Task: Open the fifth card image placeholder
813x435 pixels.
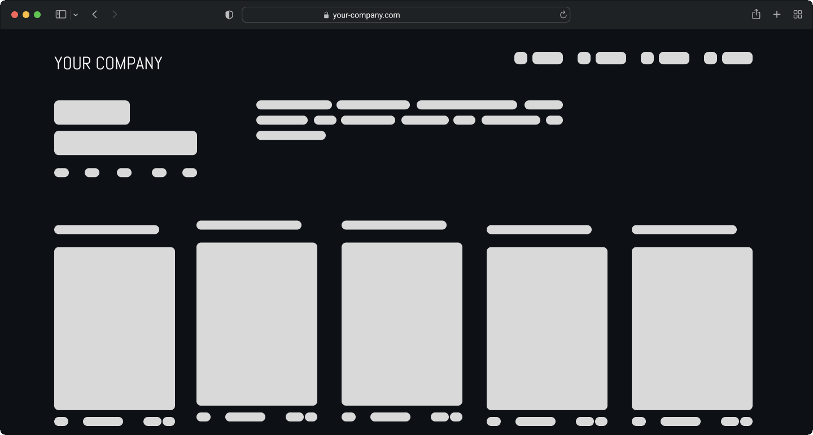Action: pyautogui.click(x=692, y=329)
